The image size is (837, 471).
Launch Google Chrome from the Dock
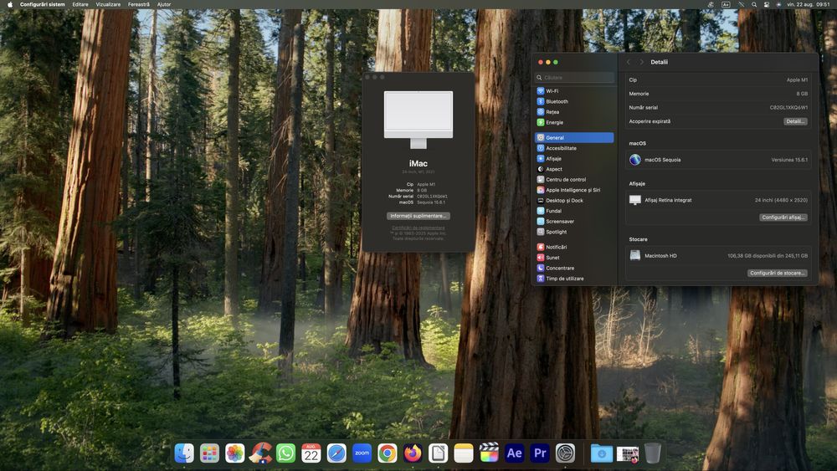[388, 453]
